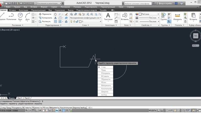Toggle the layer lock icon
The height and width of the screenshot is (113, 201).
point(77,22)
